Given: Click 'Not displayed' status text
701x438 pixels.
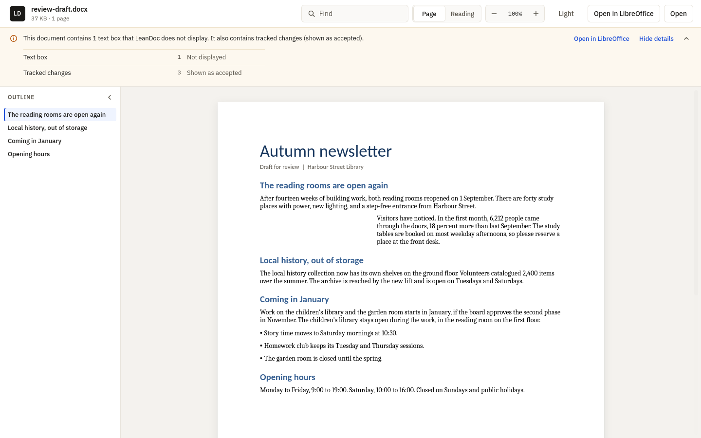Looking at the screenshot, I should point(206,57).
